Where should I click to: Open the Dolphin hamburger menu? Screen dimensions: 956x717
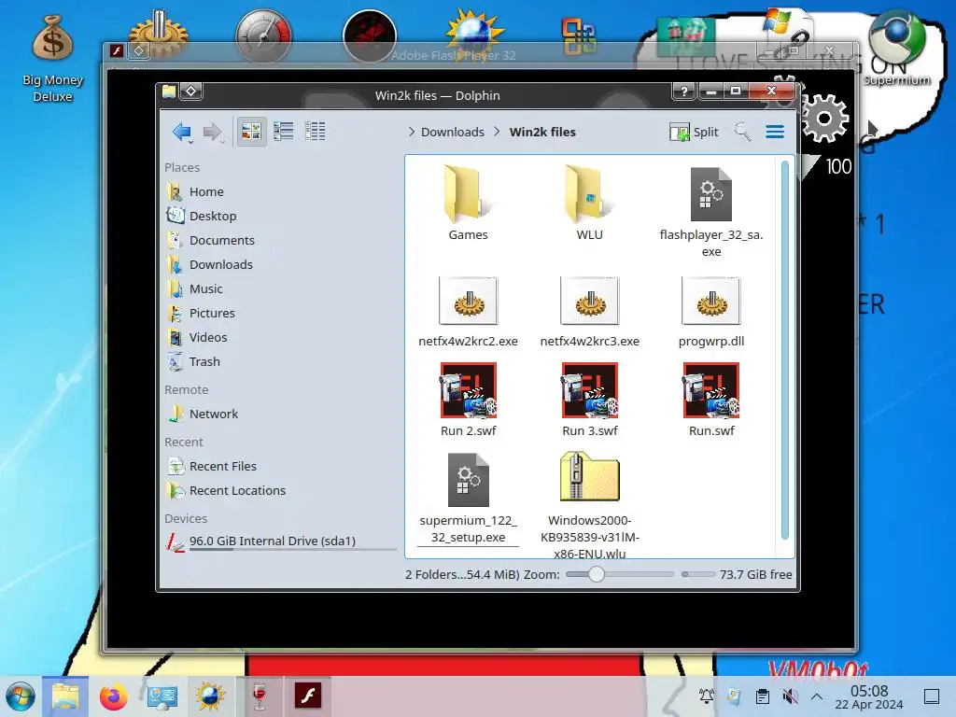(775, 131)
